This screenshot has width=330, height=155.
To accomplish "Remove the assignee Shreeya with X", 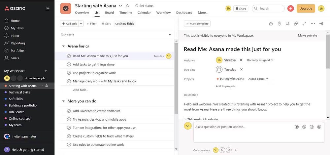I will click(241, 60).
